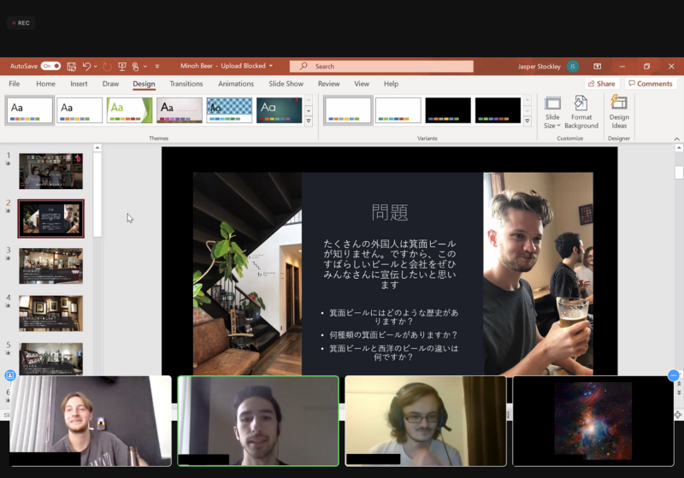684x478 pixels.
Task: Click the touch/mouse mode icon
Action: tap(135, 67)
